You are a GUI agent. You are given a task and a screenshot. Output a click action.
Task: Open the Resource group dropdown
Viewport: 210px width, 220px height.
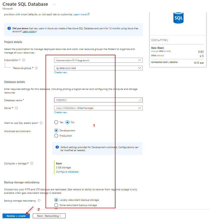point(98,68)
